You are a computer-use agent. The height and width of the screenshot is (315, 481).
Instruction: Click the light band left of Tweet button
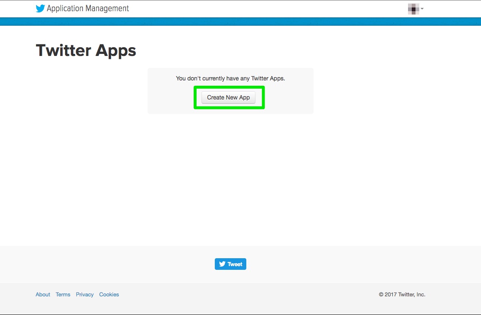(x=124, y=264)
